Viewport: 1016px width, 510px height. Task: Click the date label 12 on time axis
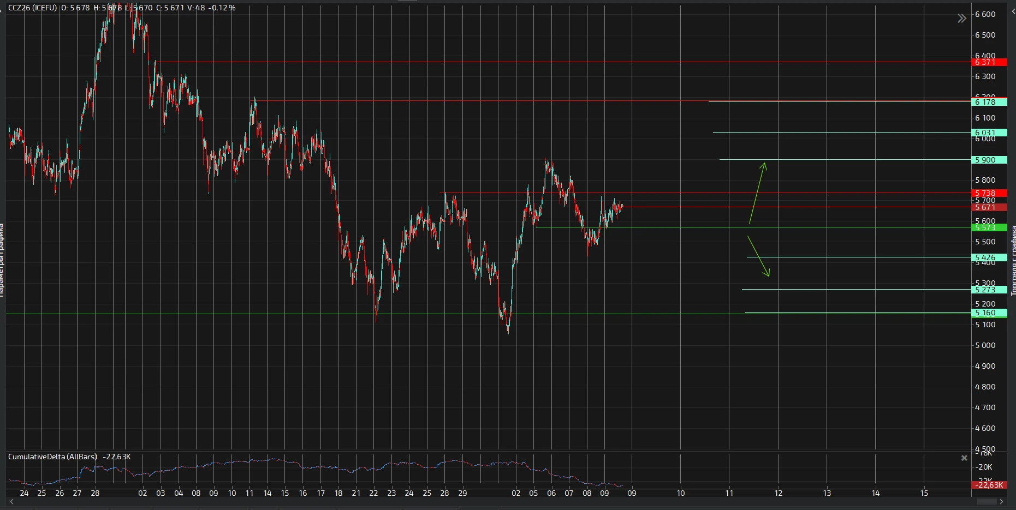778,493
